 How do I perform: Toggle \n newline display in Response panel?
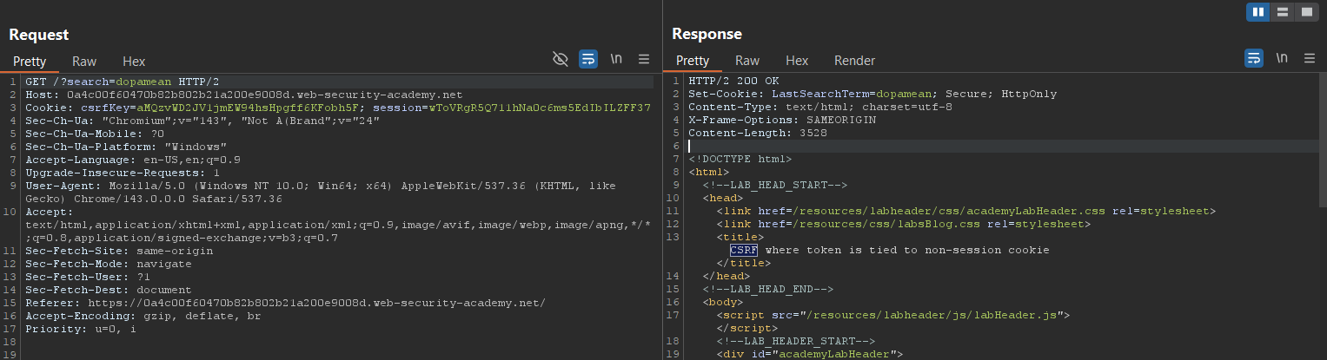click(x=1282, y=58)
